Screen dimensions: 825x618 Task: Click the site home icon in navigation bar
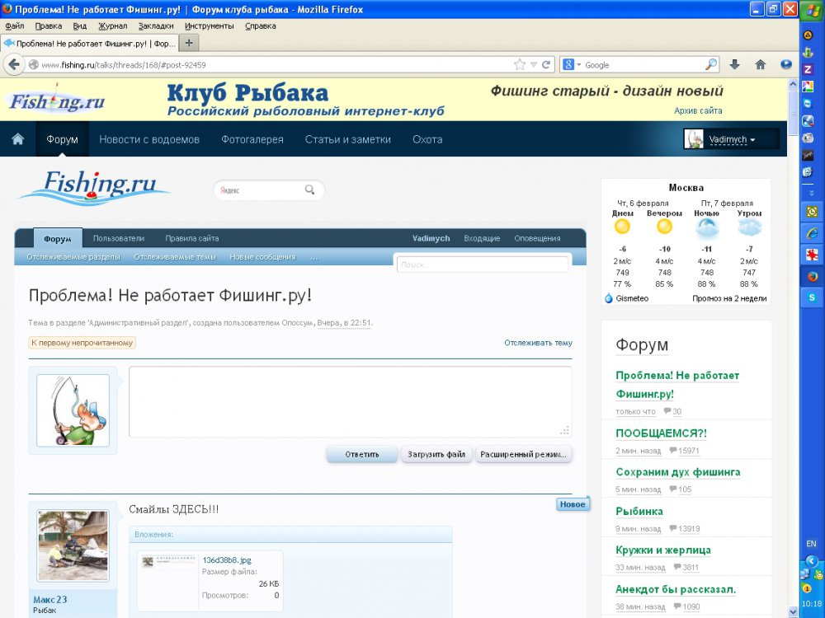click(x=17, y=139)
